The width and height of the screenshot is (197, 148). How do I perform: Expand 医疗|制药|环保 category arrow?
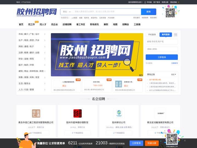click(x=45, y=65)
